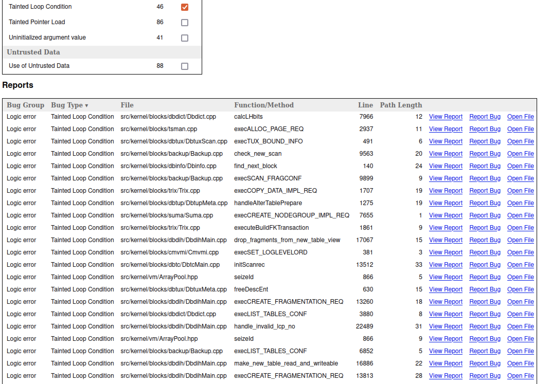View Report for find_next_block
Image resolution: width=551 pixels, height=384 pixels.
point(446,166)
